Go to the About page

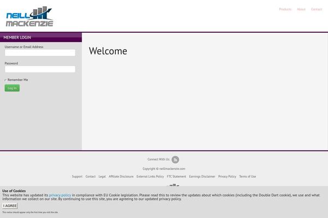301,9
